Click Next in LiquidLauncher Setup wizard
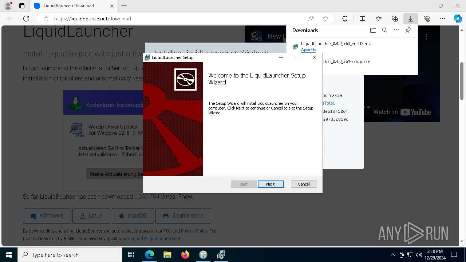466x262 pixels. pyautogui.click(x=270, y=184)
